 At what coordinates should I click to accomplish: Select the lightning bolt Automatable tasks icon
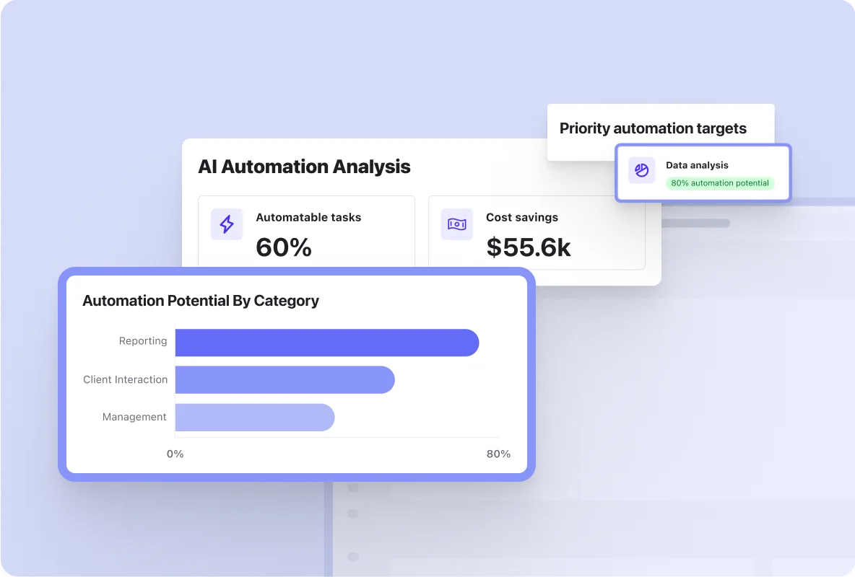(226, 224)
